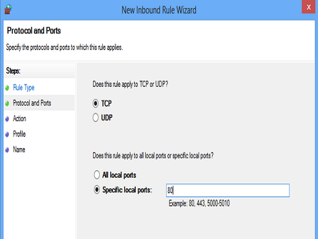The height and width of the screenshot is (239, 318).
Task: Click the green bullet beside Protocol and Ports step
Action: point(6,103)
